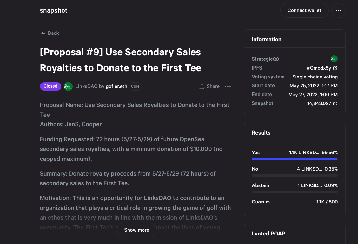The height and width of the screenshot is (244, 358).
Task: Click the Strategies LinksDAO logo icon
Action: point(334,59)
